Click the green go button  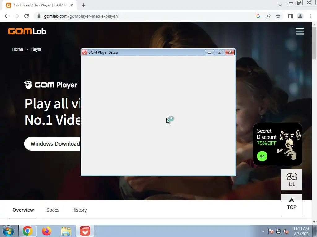pyautogui.click(x=262, y=156)
